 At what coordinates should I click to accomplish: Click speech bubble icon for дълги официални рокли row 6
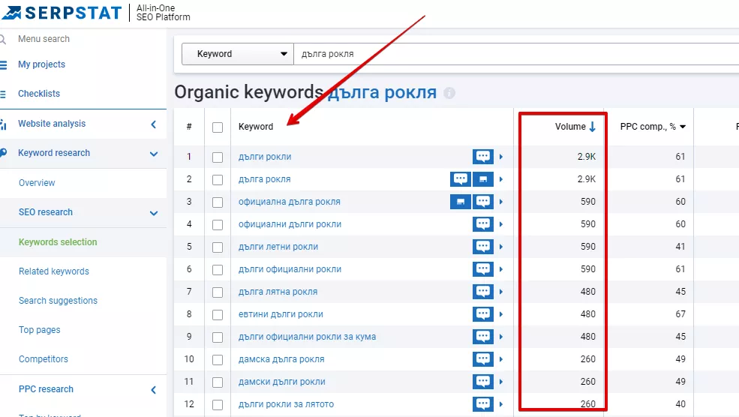pos(483,269)
